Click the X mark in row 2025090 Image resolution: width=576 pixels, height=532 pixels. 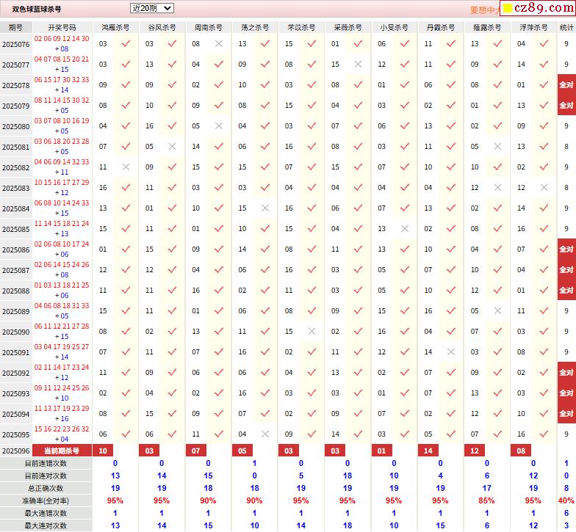click(x=312, y=332)
